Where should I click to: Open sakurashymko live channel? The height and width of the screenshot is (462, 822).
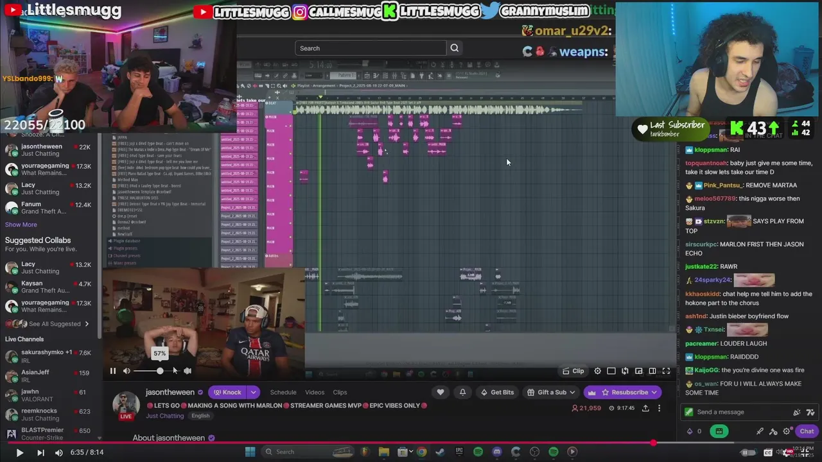pos(48,356)
